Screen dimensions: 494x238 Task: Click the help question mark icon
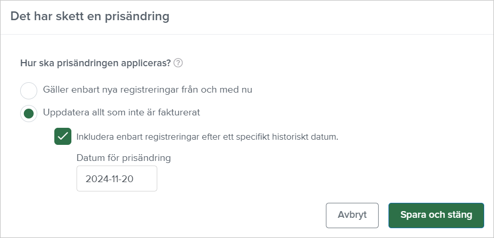pos(178,63)
